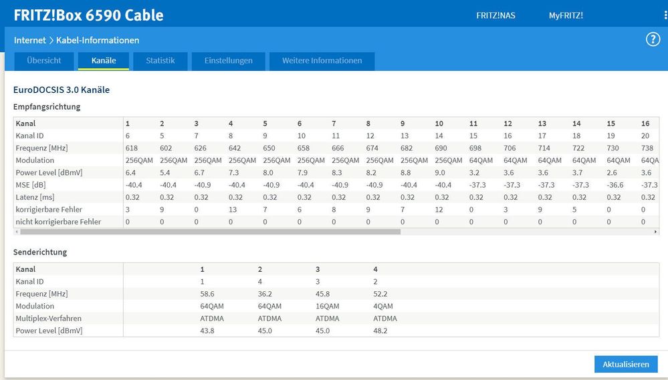Click the korrigierbare Fehler value 12
The width and height of the screenshot is (668, 380).
tap(439, 209)
